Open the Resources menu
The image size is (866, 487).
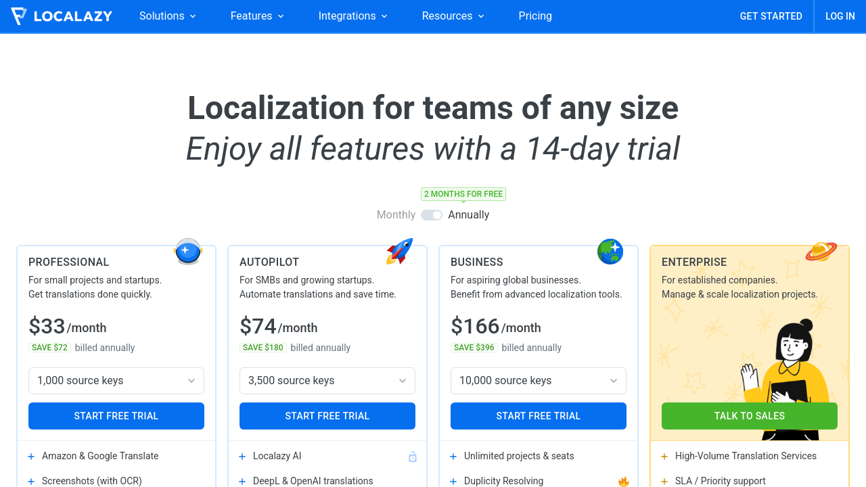pyautogui.click(x=453, y=16)
